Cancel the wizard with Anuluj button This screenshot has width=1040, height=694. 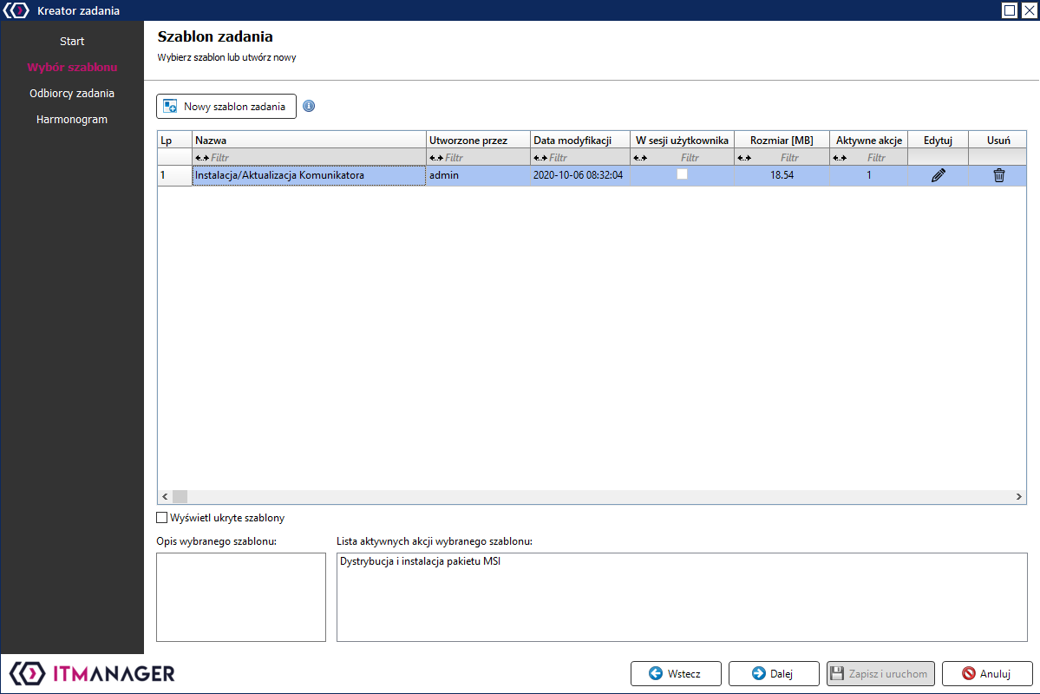point(987,673)
